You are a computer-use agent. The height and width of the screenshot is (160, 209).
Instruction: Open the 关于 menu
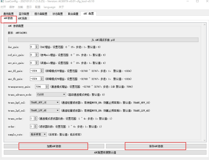pyautogui.click(x=61, y=7)
